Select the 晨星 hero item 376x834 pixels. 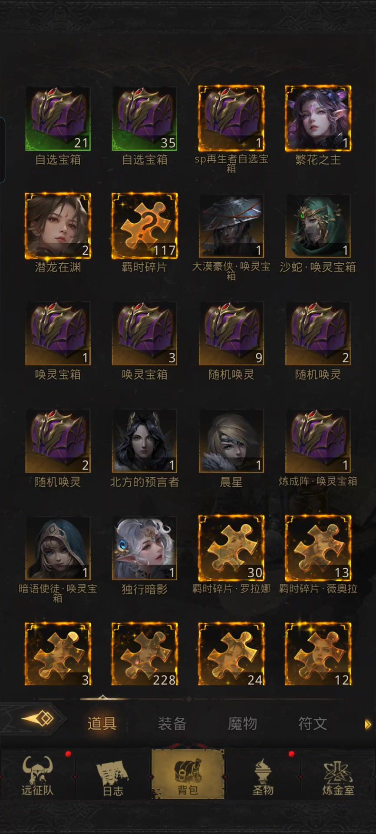point(231,441)
